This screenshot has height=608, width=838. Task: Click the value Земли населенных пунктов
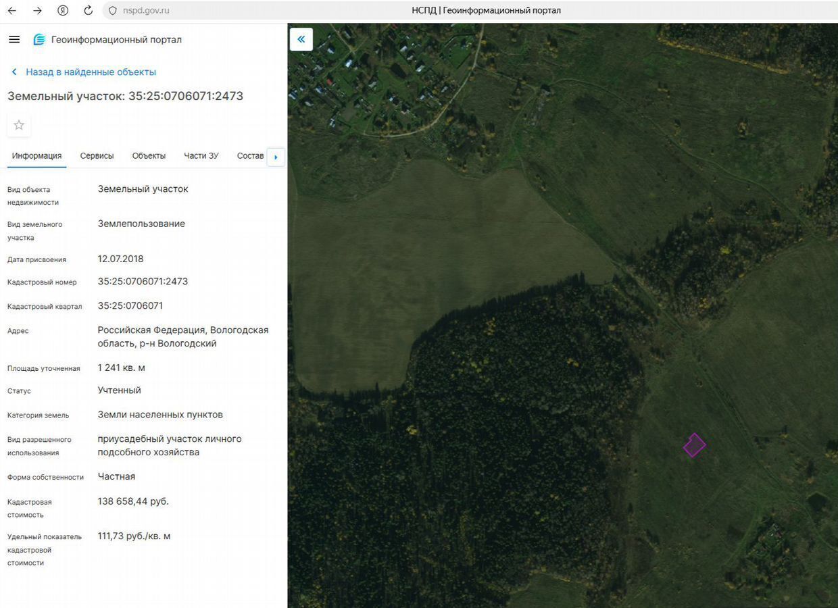tap(160, 414)
